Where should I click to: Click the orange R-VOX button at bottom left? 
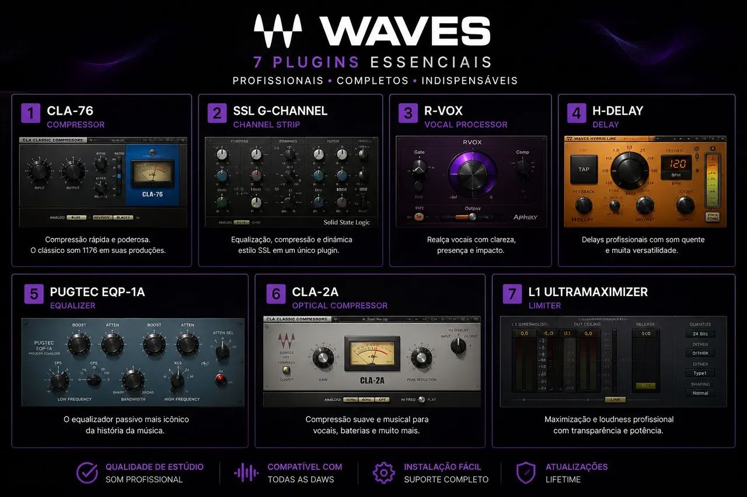(x=419, y=217)
